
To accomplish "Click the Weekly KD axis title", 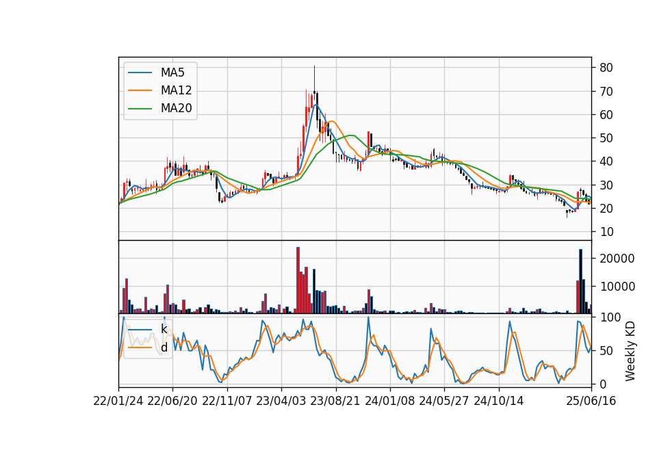I will tap(630, 351).
